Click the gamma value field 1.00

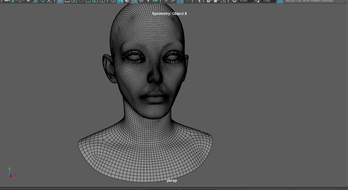(x=268, y=1)
